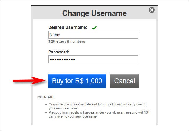Click the "Password:" field label

(x=59, y=52)
